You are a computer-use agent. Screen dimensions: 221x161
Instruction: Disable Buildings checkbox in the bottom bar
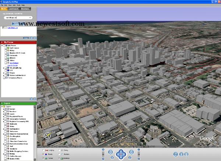[59, 158]
